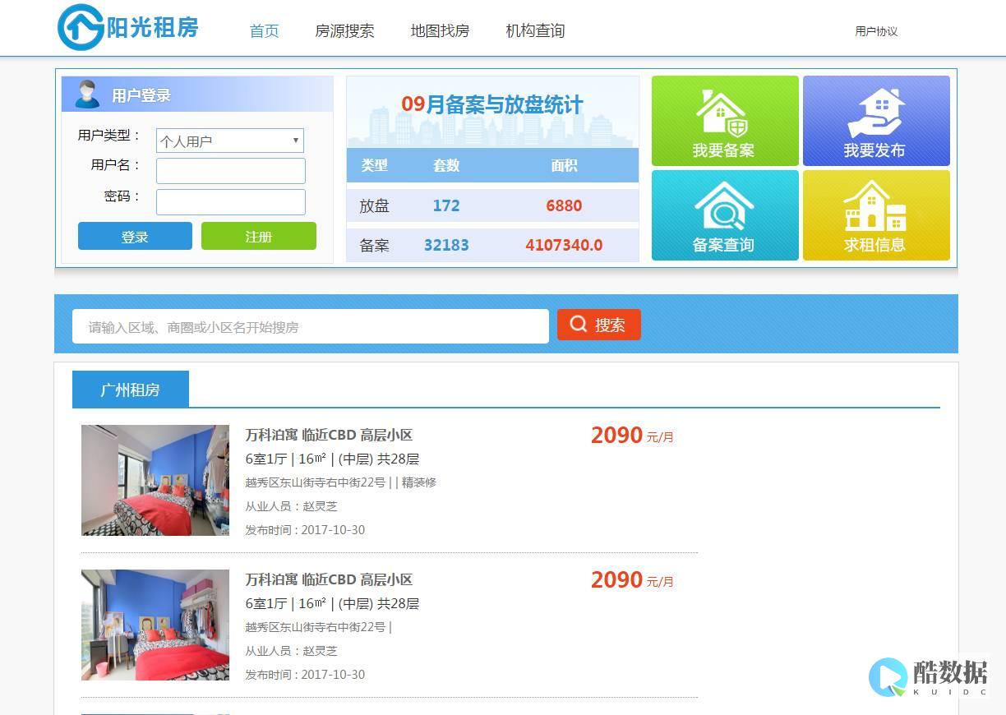Go to 首页 nav item
1006x715 pixels.
pyautogui.click(x=265, y=30)
